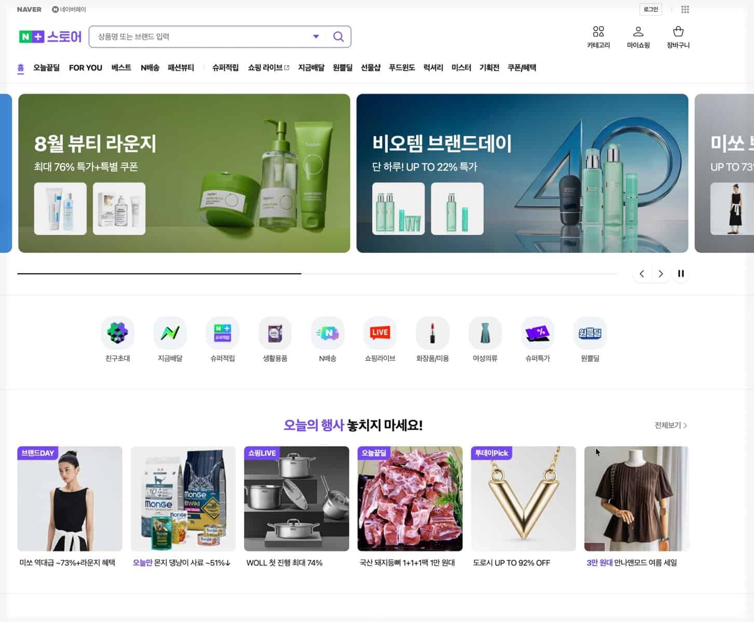Open the 쇼핑라이브 LIVE shortcut icon
The image size is (754, 622).
click(x=380, y=333)
